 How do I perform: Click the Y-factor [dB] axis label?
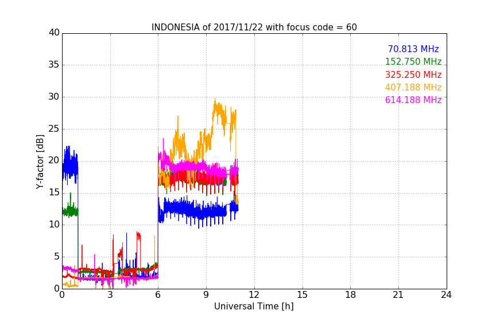coord(40,162)
